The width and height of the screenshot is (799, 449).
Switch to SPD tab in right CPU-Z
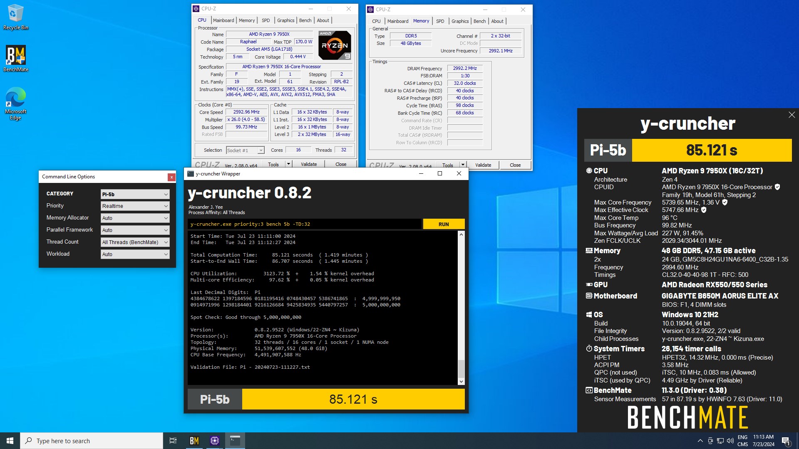440,21
